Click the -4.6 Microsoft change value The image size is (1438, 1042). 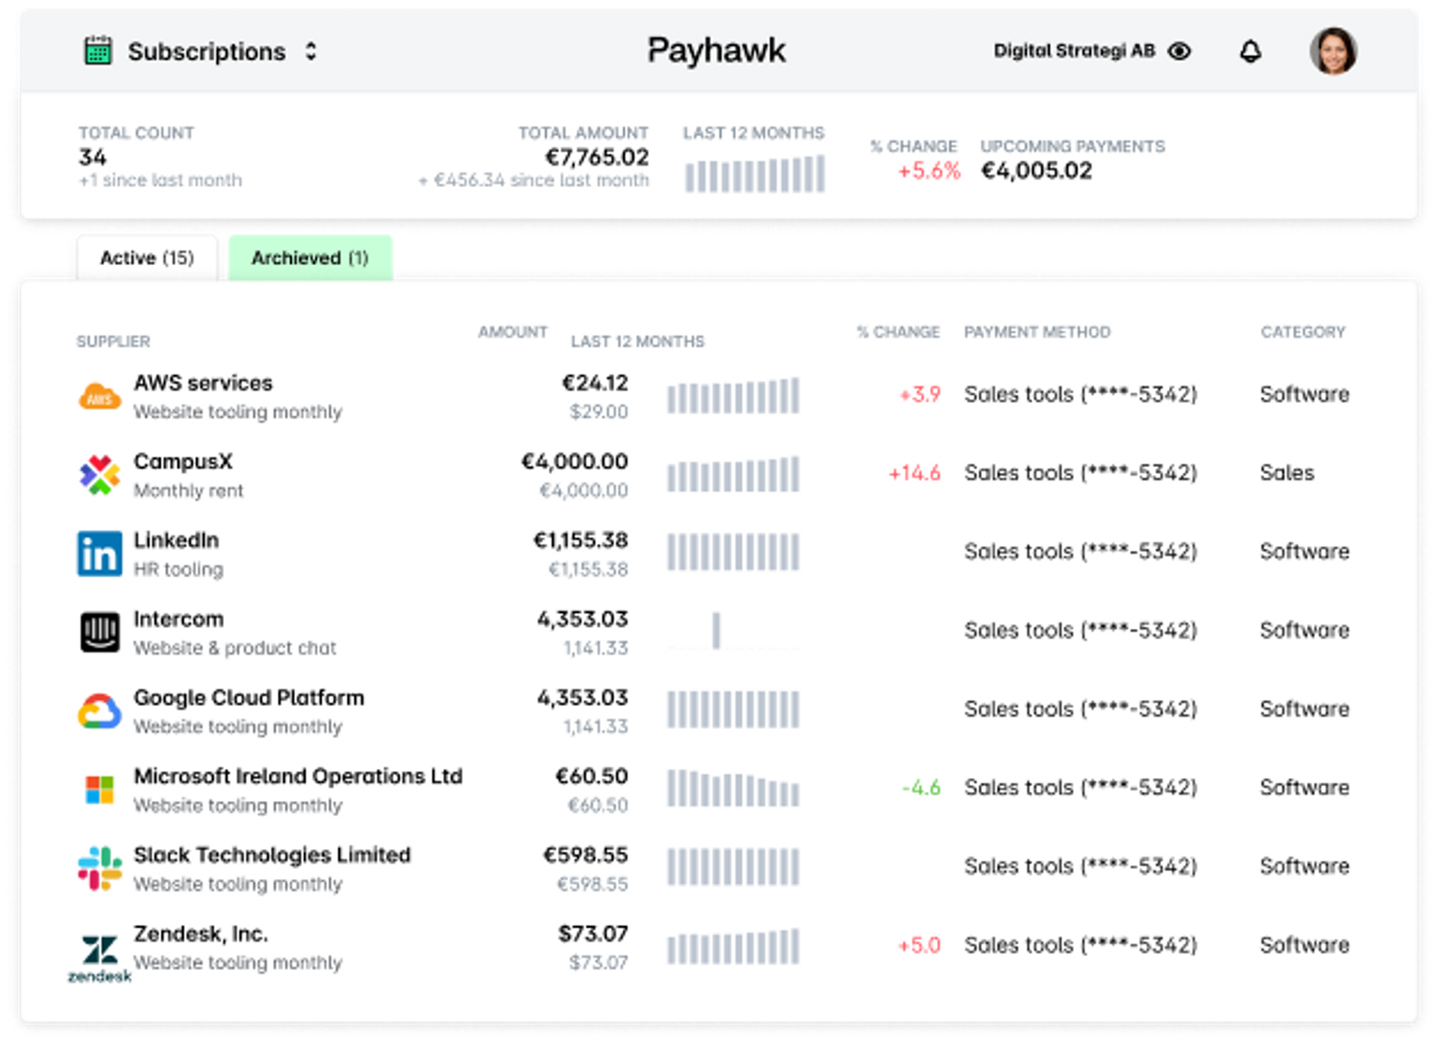click(x=921, y=787)
